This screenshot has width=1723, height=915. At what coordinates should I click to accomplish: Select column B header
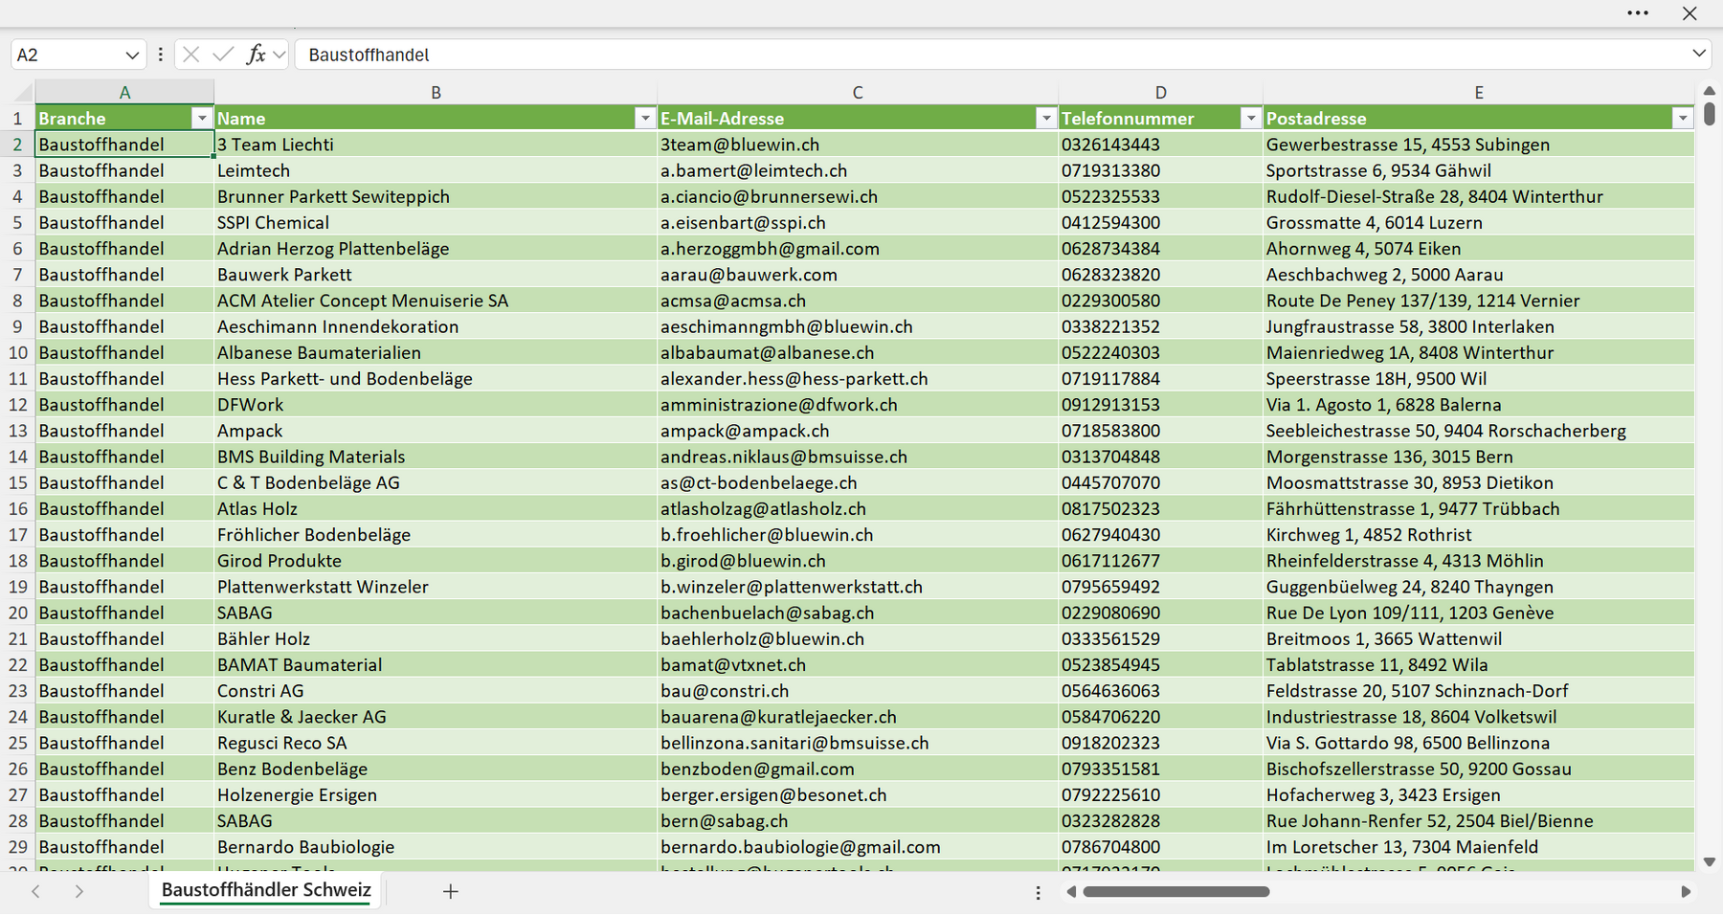pos(436,92)
